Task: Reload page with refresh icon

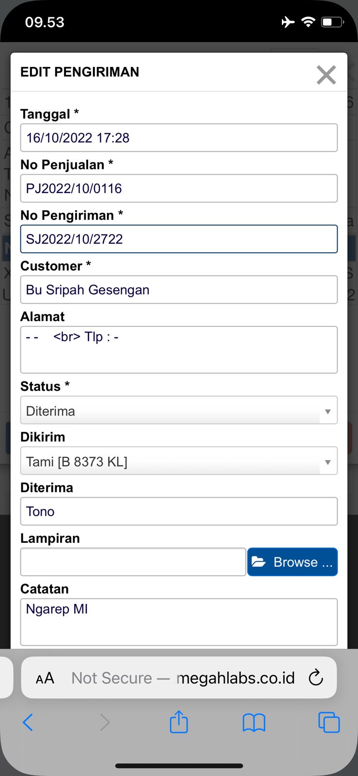Action: pos(316,678)
